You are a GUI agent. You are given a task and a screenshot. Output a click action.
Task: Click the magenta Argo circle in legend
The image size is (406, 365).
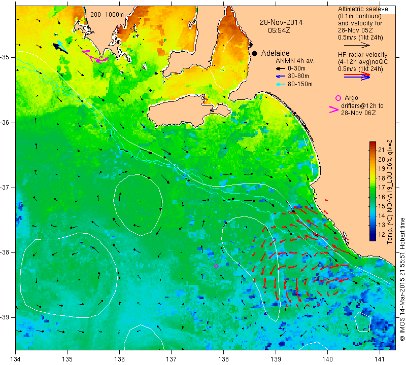(x=338, y=98)
